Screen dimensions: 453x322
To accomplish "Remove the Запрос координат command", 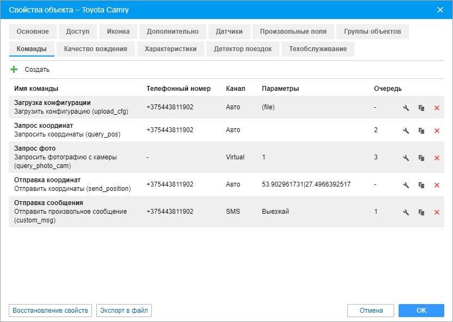I will tap(437, 131).
